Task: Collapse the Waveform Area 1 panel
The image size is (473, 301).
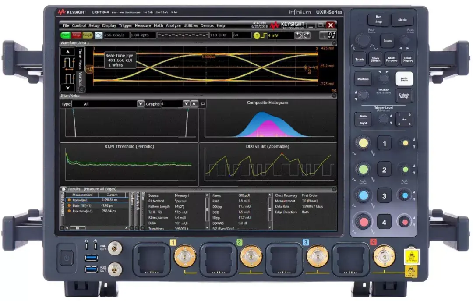Action: (334, 43)
